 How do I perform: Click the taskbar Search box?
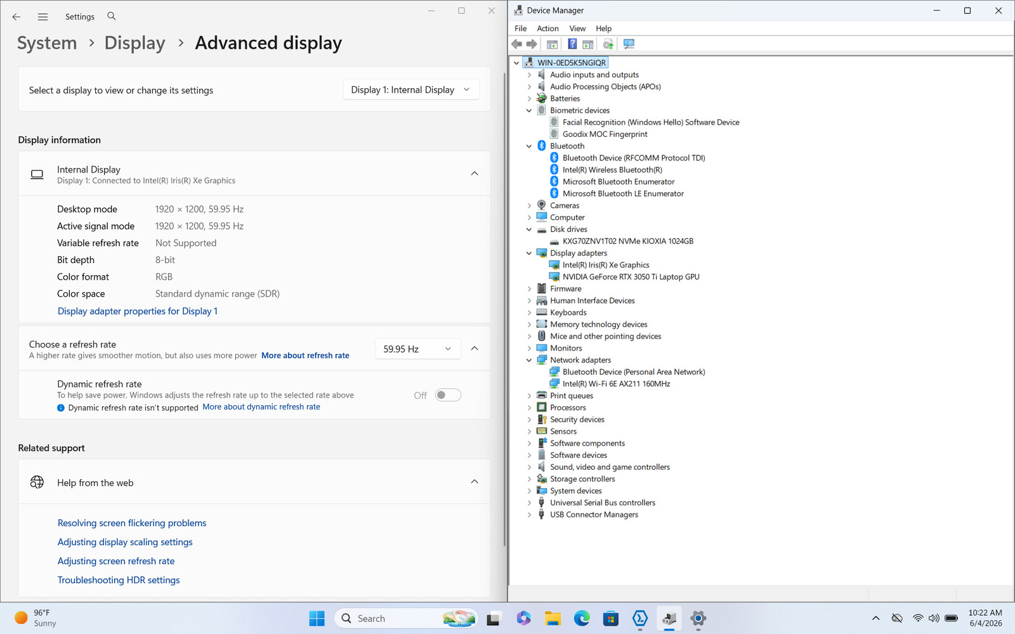tap(406, 618)
